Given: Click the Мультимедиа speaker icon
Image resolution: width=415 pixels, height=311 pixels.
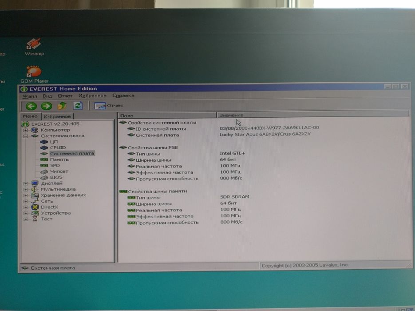Looking at the screenshot, I should (35, 189).
